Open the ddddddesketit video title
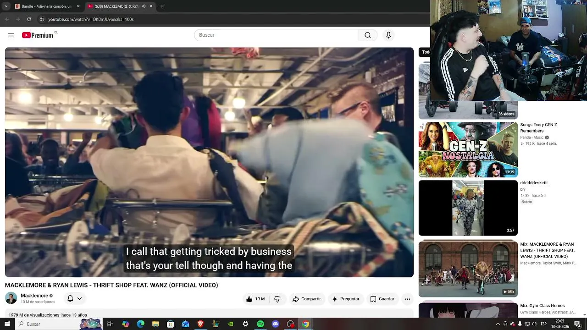This screenshot has width=587, height=330. click(534, 183)
